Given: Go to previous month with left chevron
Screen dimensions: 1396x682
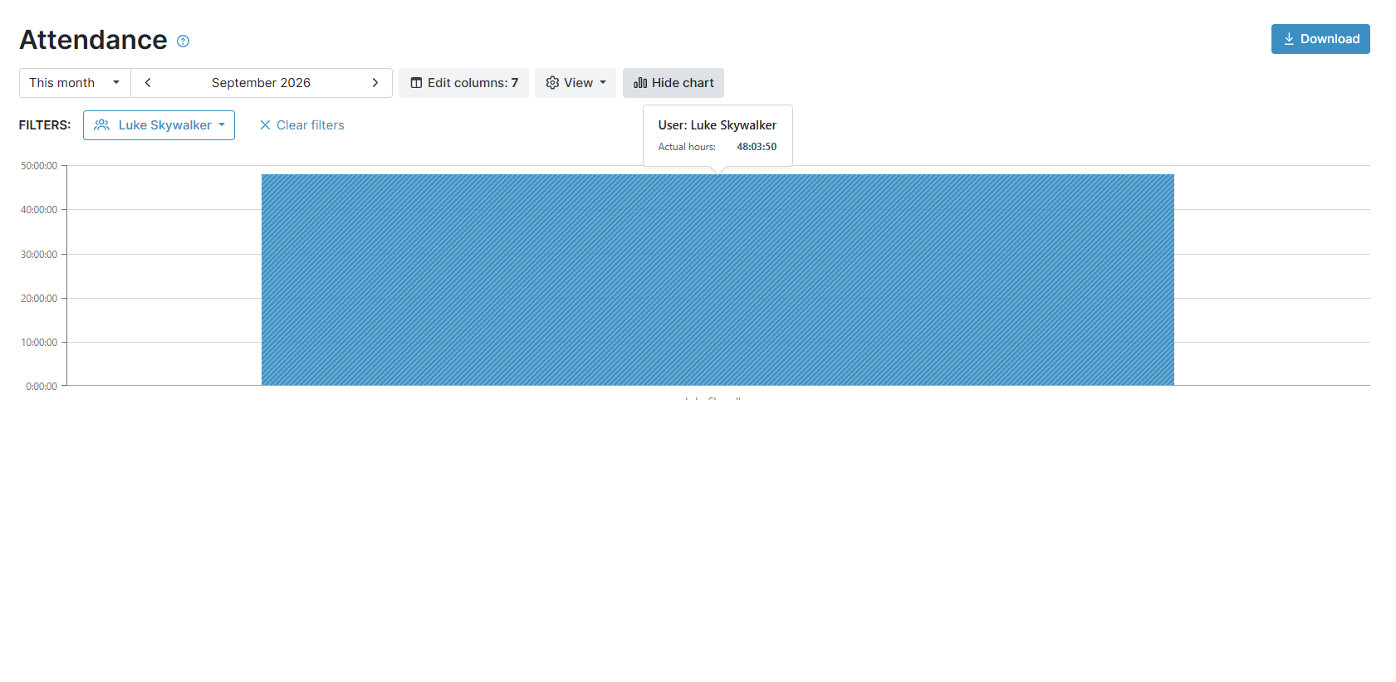Looking at the screenshot, I should point(148,83).
